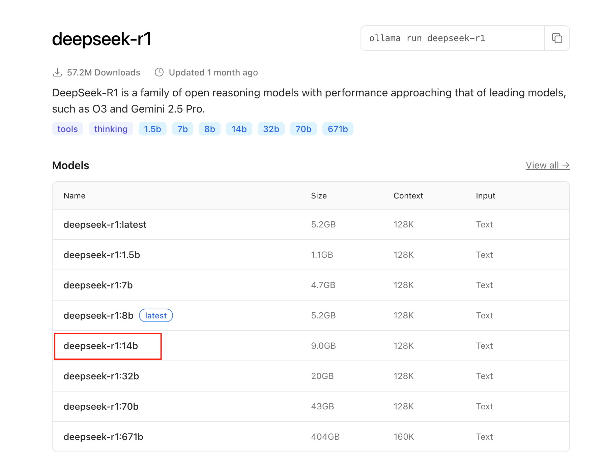This screenshot has height=467, width=603.
Task: Click the 4.7GB size value
Action: coord(323,285)
